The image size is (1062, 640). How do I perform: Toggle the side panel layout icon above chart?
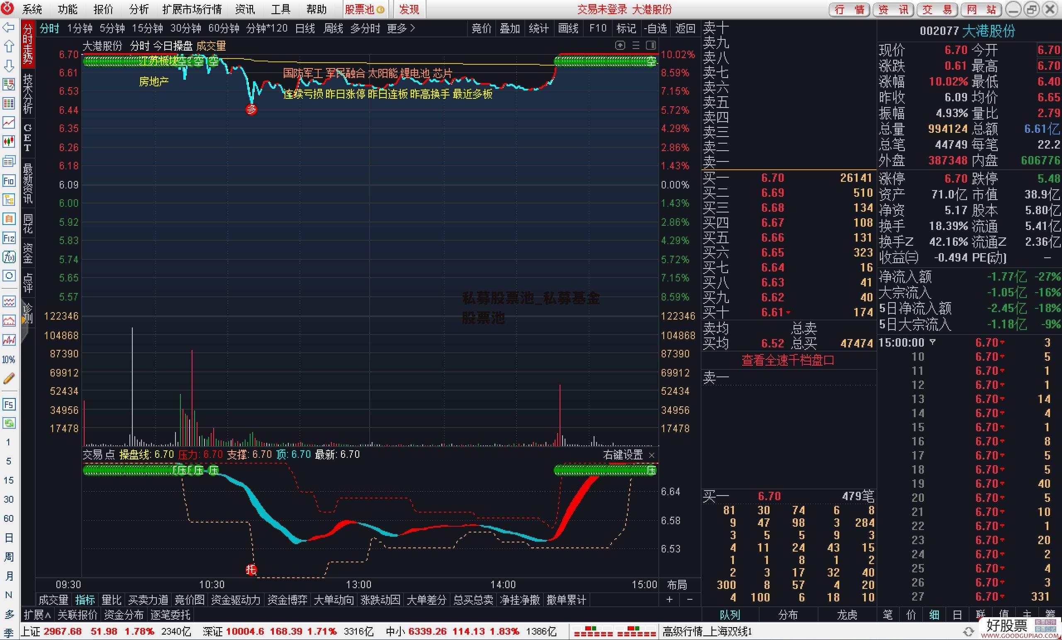point(651,45)
